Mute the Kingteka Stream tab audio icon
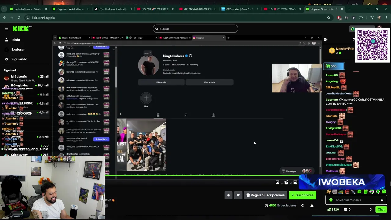Image resolution: width=391 pixels, height=220 pixels. coord(337,9)
